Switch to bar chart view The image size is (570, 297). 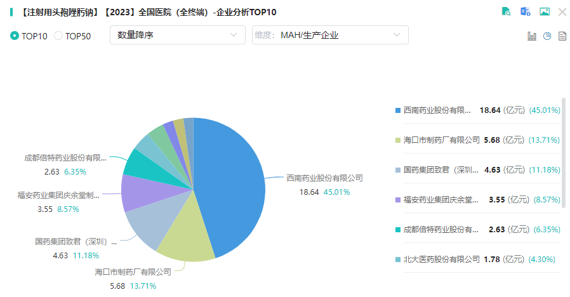point(532,36)
